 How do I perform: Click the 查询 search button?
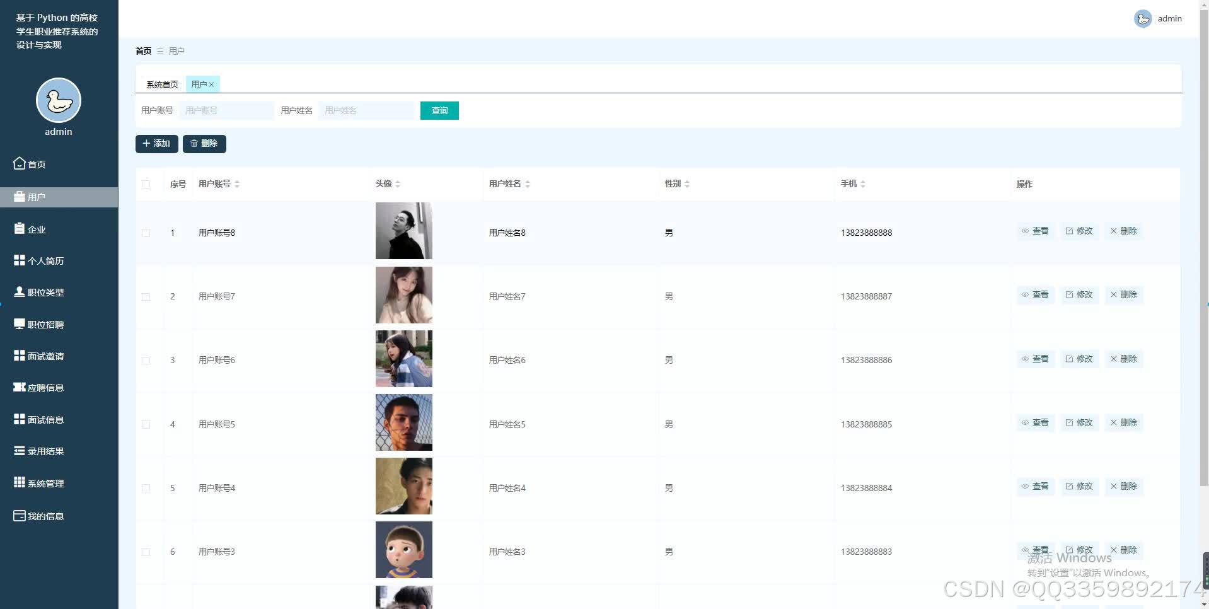pyautogui.click(x=439, y=110)
